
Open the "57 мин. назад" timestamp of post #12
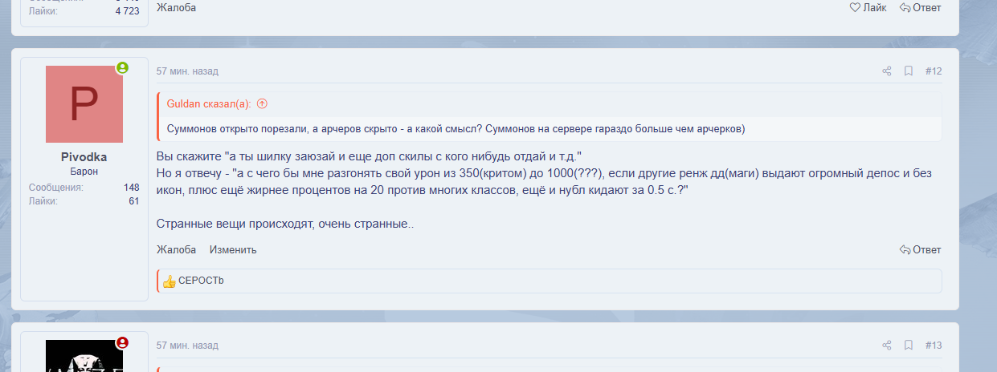pyautogui.click(x=187, y=71)
